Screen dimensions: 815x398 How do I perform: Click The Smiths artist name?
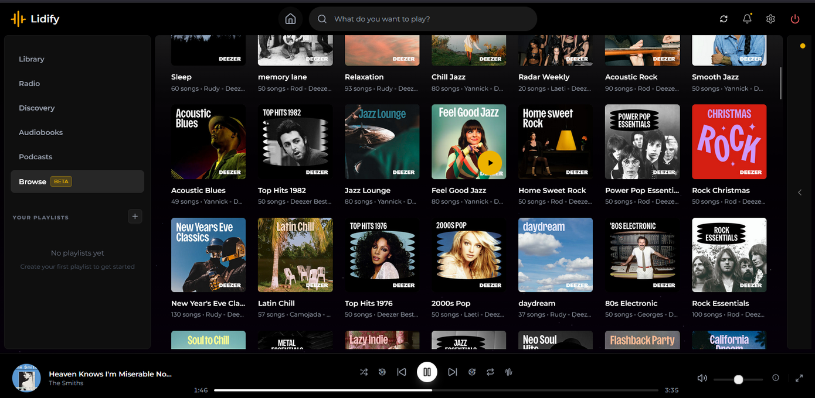66,383
